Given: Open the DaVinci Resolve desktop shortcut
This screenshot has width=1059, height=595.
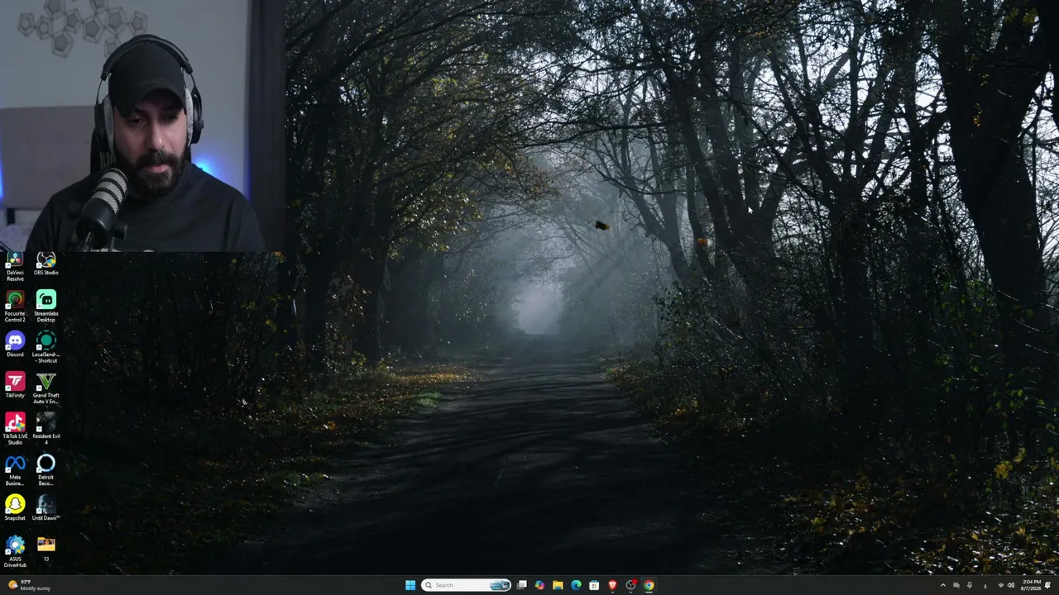Looking at the screenshot, I should click(15, 267).
